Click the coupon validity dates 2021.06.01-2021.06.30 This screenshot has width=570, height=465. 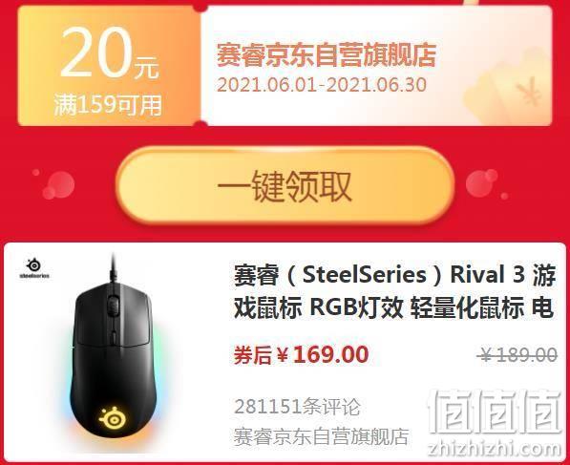click(322, 85)
